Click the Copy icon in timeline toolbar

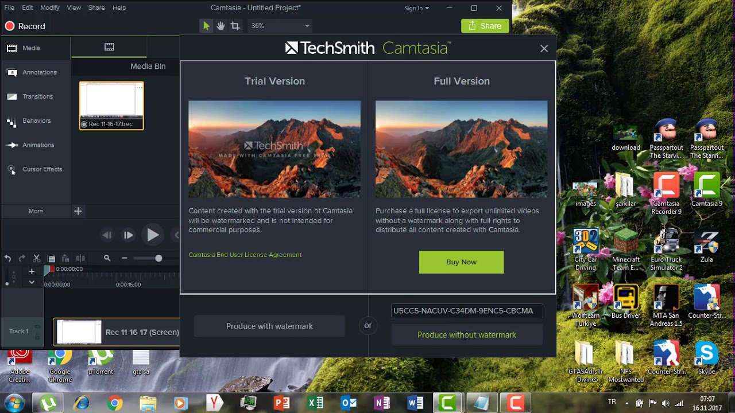click(51, 259)
